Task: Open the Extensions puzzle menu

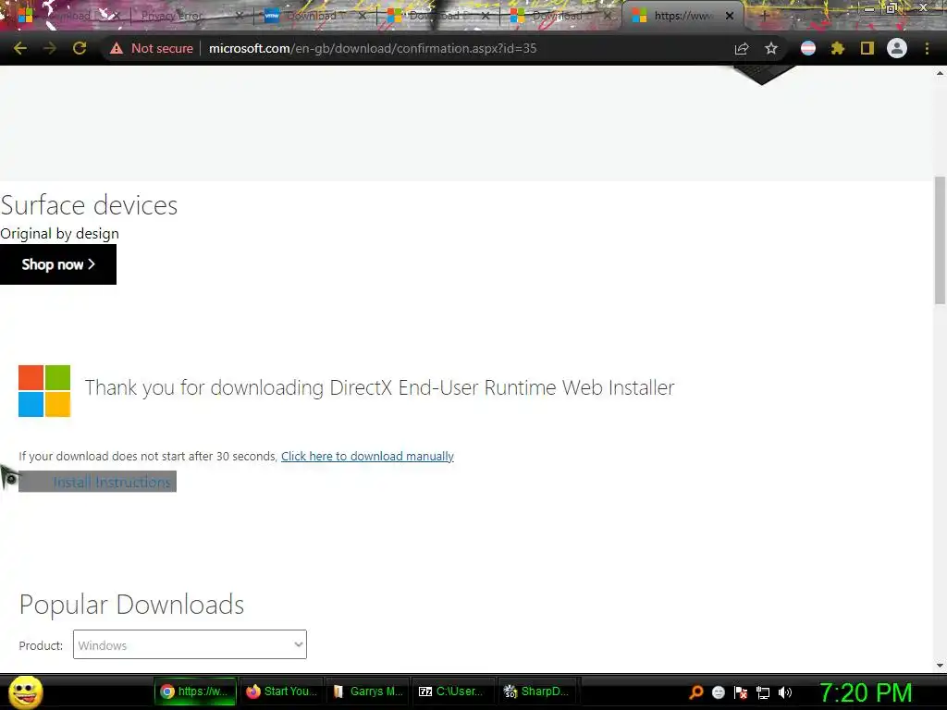Action: point(838,48)
